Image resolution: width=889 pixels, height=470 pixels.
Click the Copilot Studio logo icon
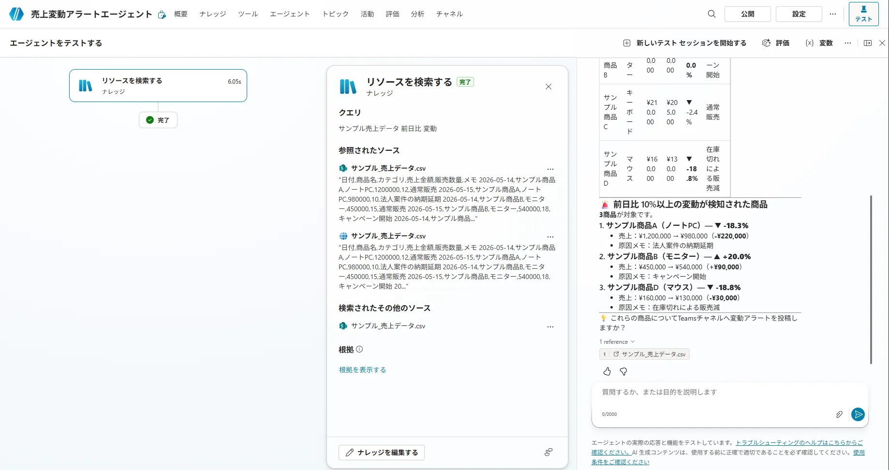[x=16, y=14]
